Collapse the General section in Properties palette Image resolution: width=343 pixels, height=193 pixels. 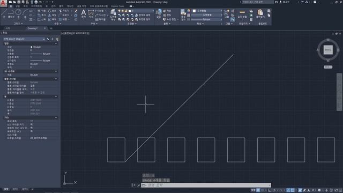(x=56, y=43)
